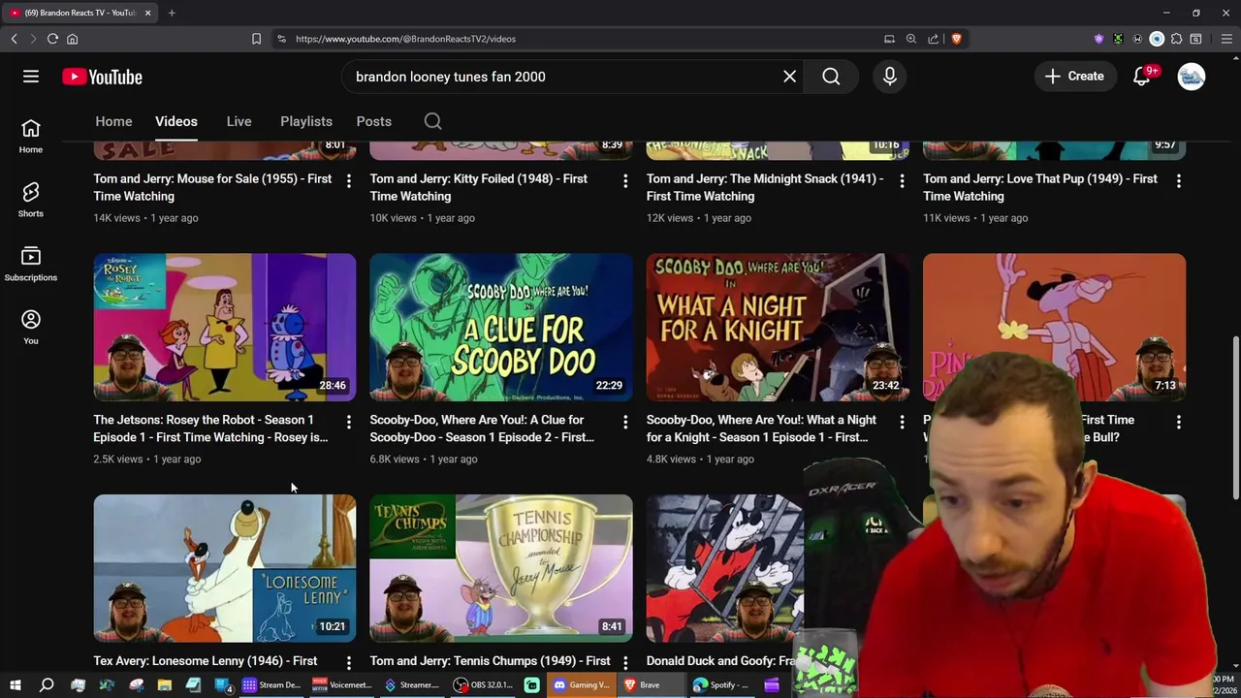Switch to the channel Live tab
The height and width of the screenshot is (698, 1241).
(x=239, y=121)
